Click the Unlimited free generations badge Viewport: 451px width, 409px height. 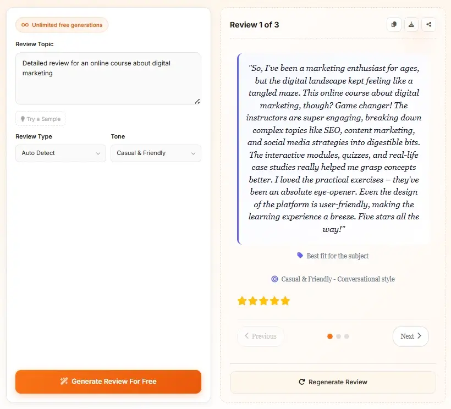[x=62, y=25]
